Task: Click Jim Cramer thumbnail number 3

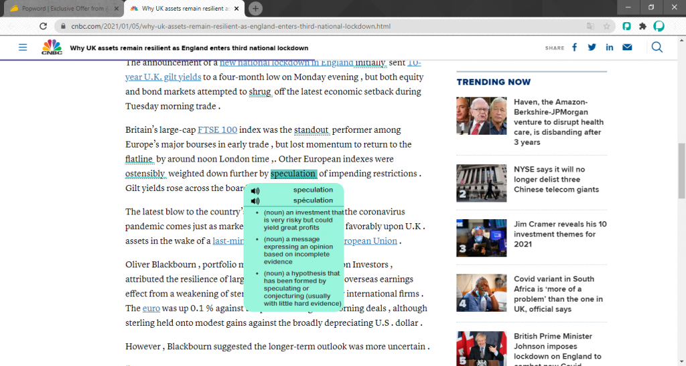Action: click(481, 238)
